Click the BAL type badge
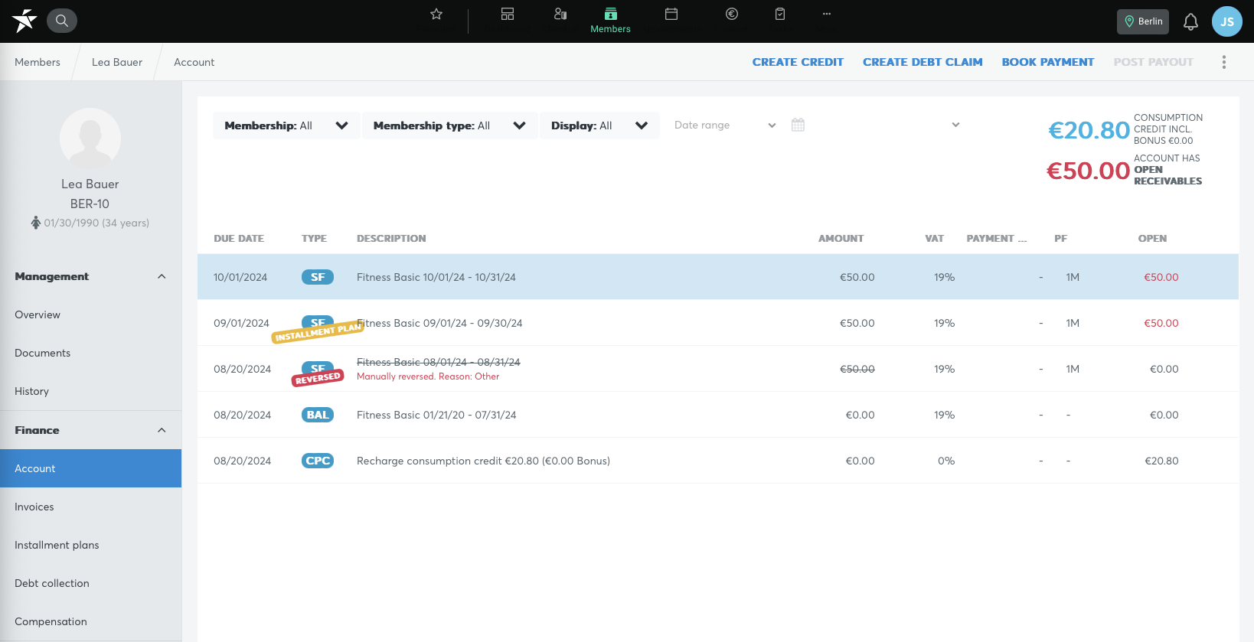1254x642 pixels. pos(318,415)
